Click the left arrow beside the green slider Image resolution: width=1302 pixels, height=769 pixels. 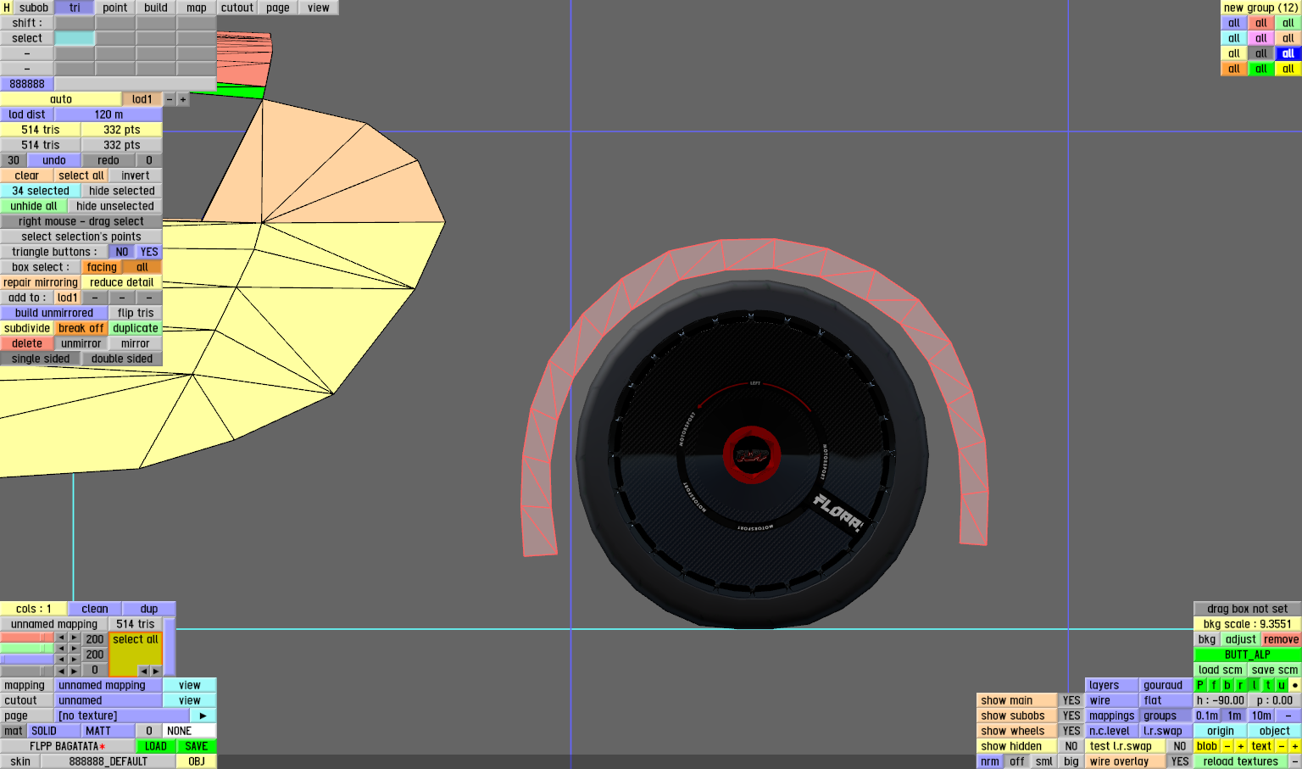pyautogui.click(x=61, y=649)
